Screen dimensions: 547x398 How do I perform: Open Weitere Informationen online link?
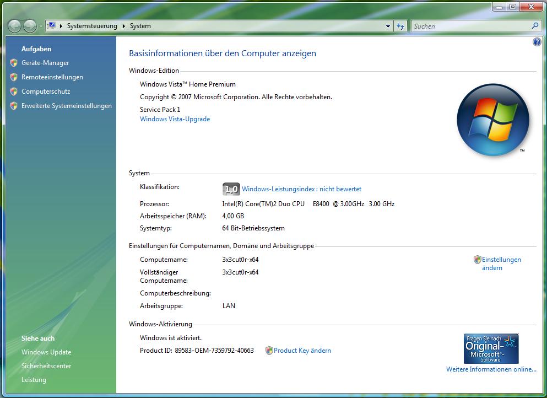pos(491,369)
